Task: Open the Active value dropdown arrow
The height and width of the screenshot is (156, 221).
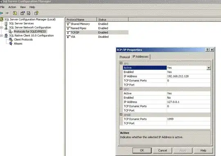Action: pos(209,68)
